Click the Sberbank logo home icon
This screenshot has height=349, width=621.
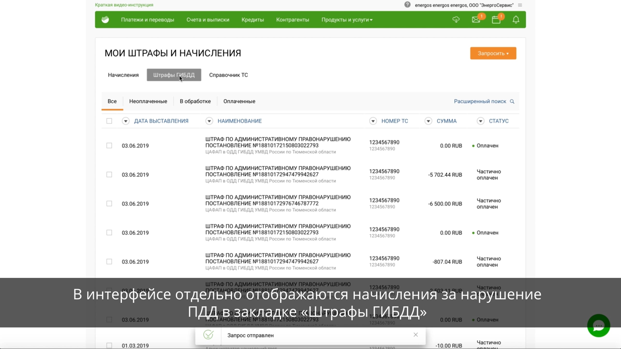pyautogui.click(x=105, y=20)
